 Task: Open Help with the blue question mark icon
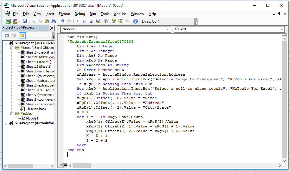click(x=135, y=21)
